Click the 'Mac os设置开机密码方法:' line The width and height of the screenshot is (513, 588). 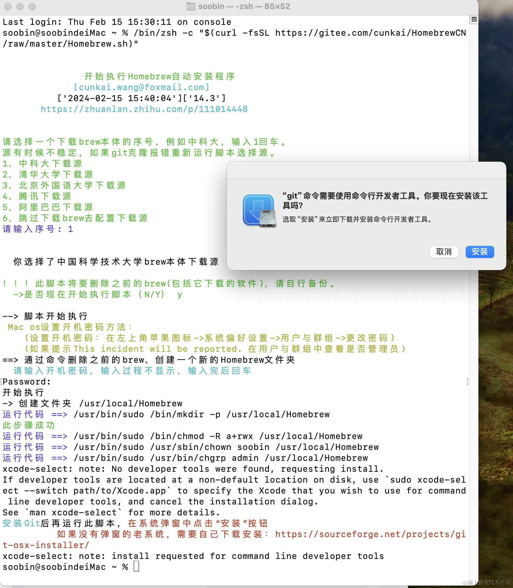[70, 327]
